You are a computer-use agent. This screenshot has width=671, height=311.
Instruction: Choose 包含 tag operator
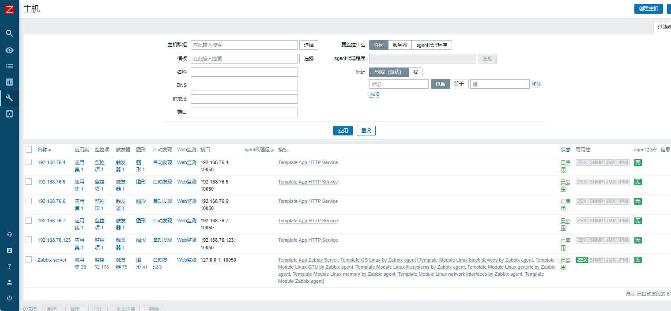(x=440, y=84)
